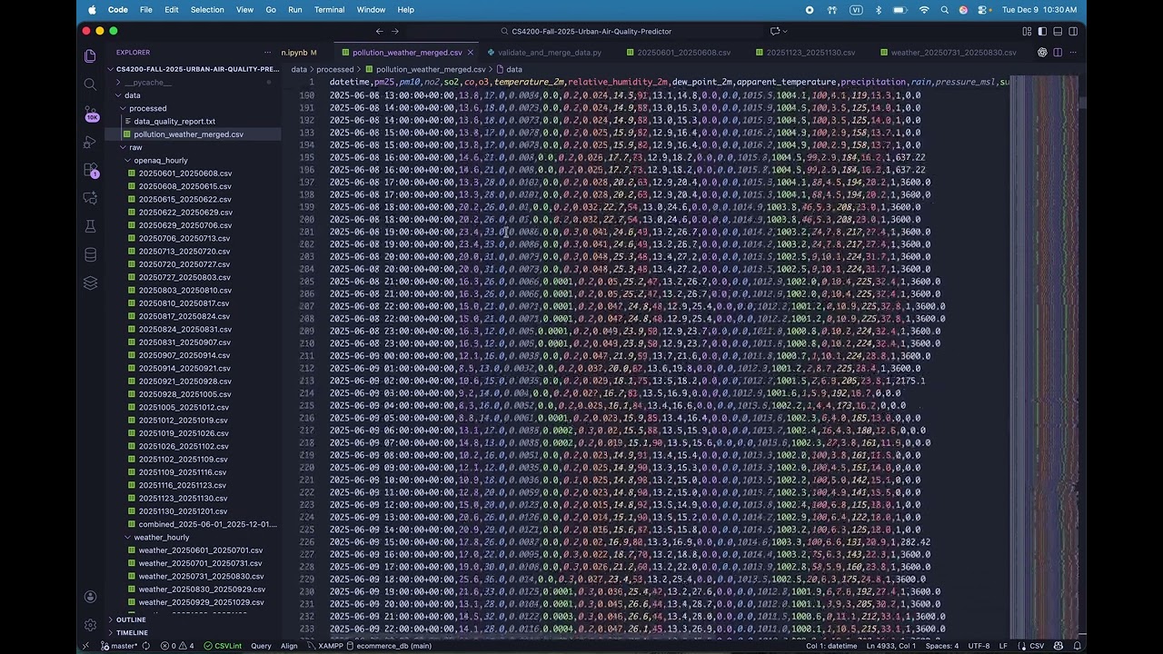Open the Manage gear icon
This screenshot has width=1163, height=654.
(x=90, y=625)
